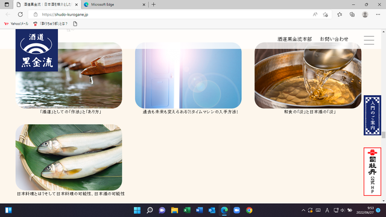386x217 pixels.
Task: Open Teams Chat from taskbar
Action: (x=162, y=210)
